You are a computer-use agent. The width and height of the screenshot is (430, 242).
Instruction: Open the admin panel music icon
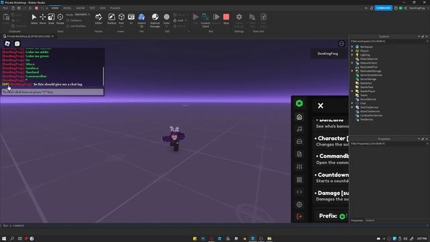tap(299, 129)
